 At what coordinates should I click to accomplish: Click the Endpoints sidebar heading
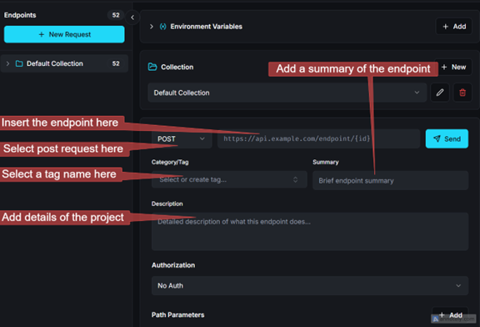(20, 15)
